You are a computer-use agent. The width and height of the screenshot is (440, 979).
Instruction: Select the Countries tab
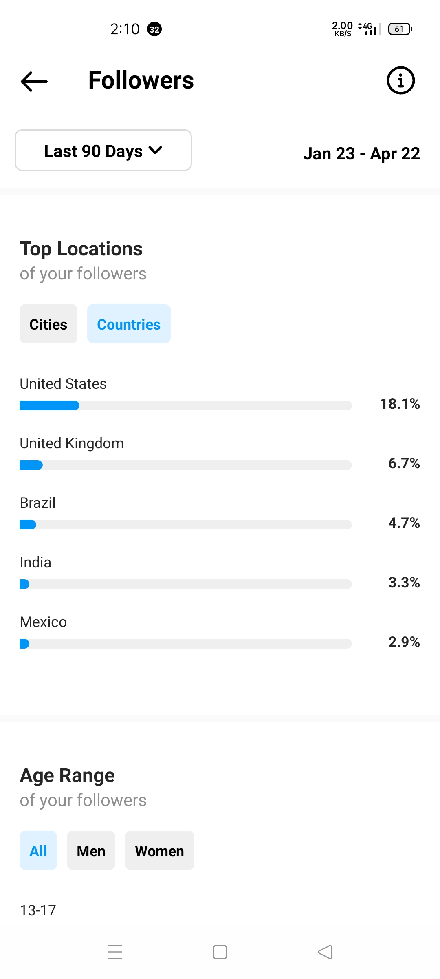tap(129, 324)
